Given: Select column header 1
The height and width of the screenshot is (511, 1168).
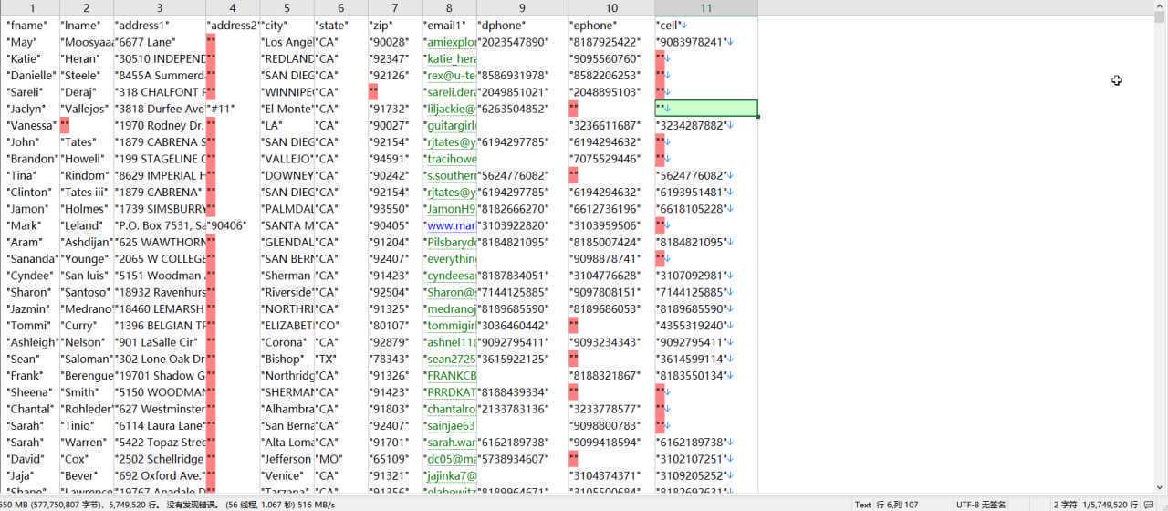Looking at the screenshot, I should click(32, 8).
